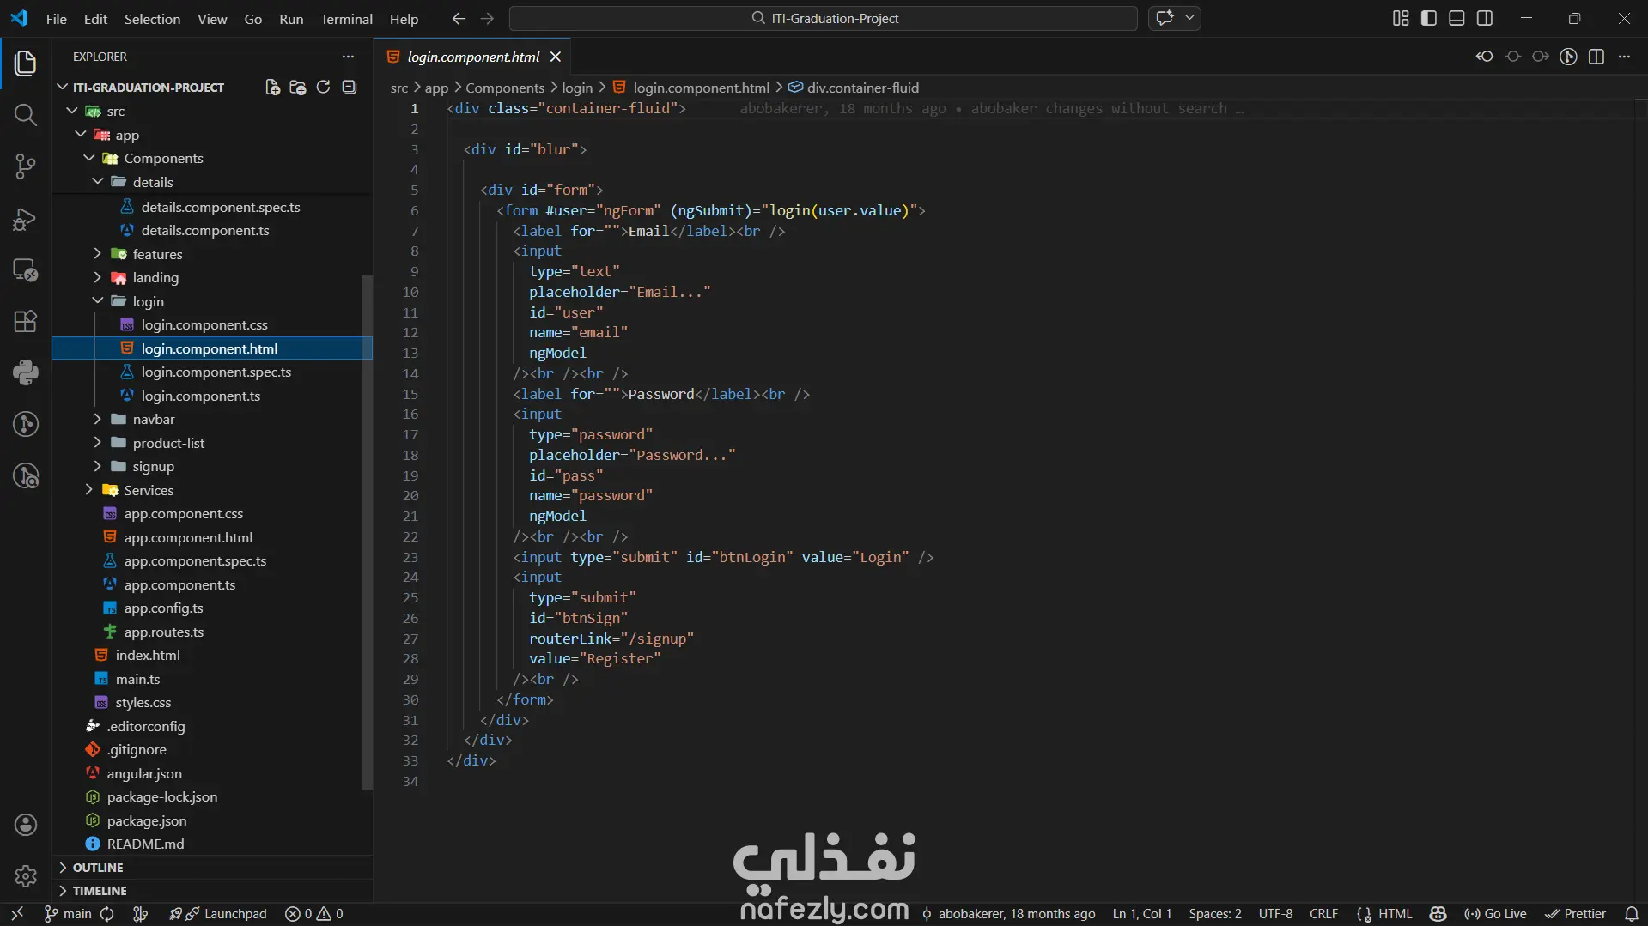This screenshot has height=926, width=1648.
Task: Expand the navbar folder
Action: click(98, 419)
